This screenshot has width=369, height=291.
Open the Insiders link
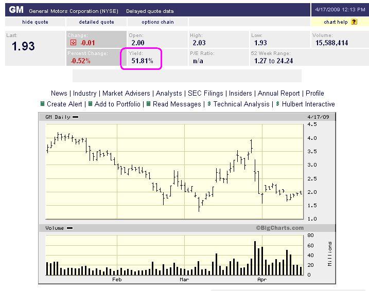click(240, 94)
